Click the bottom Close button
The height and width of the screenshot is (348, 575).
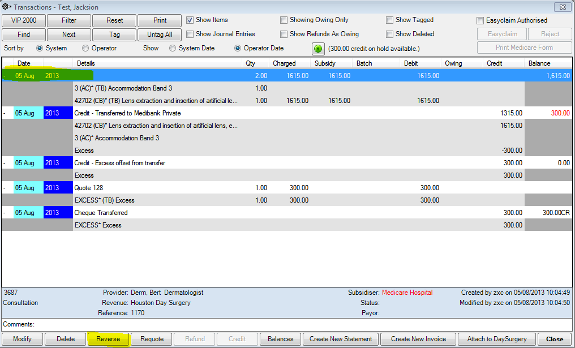click(x=555, y=339)
